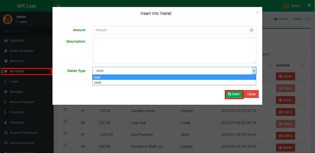This screenshot has height=153, width=315.
Task: Select the checkbox for row 68
Action: pos(65,145)
